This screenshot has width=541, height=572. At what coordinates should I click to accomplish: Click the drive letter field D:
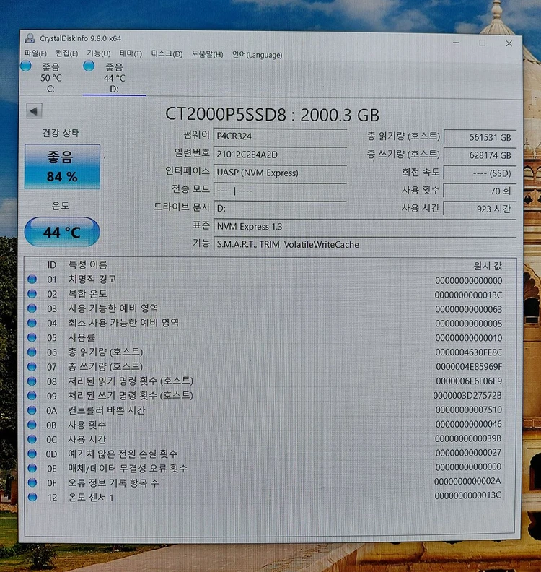[x=280, y=208]
